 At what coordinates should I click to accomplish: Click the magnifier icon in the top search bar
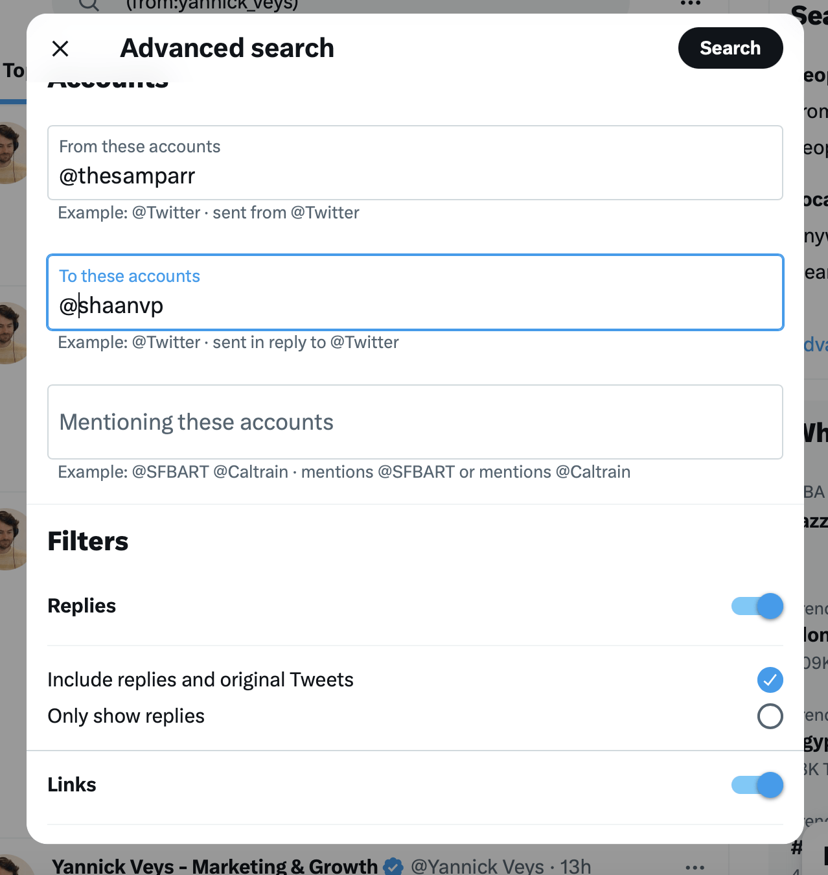[x=89, y=5]
